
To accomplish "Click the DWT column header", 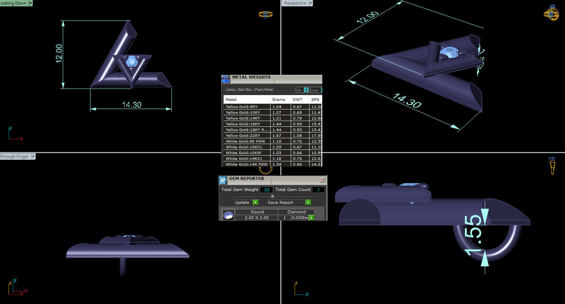I will (300, 100).
